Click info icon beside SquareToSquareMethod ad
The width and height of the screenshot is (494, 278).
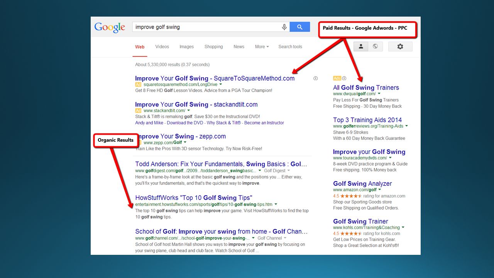316,78
